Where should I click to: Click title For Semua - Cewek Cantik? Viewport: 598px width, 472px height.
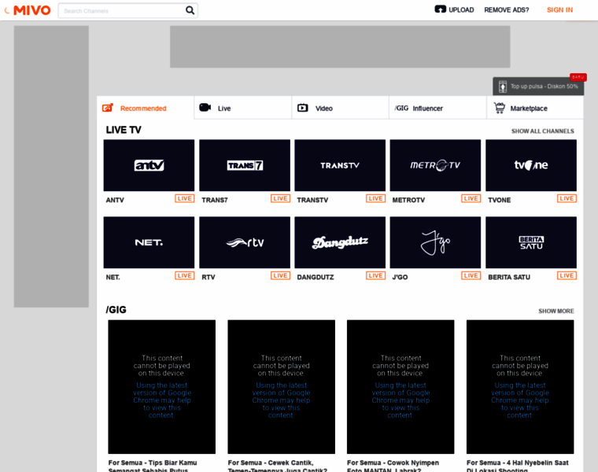tap(277, 466)
